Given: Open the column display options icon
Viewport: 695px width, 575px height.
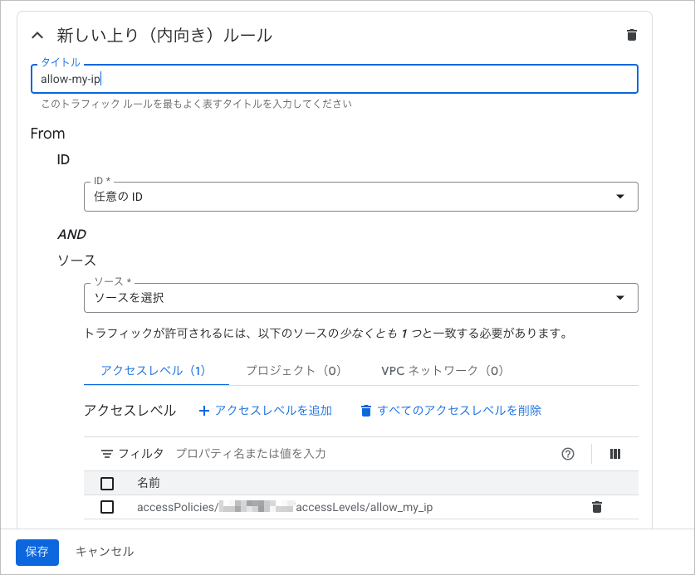Looking at the screenshot, I should click(x=615, y=454).
